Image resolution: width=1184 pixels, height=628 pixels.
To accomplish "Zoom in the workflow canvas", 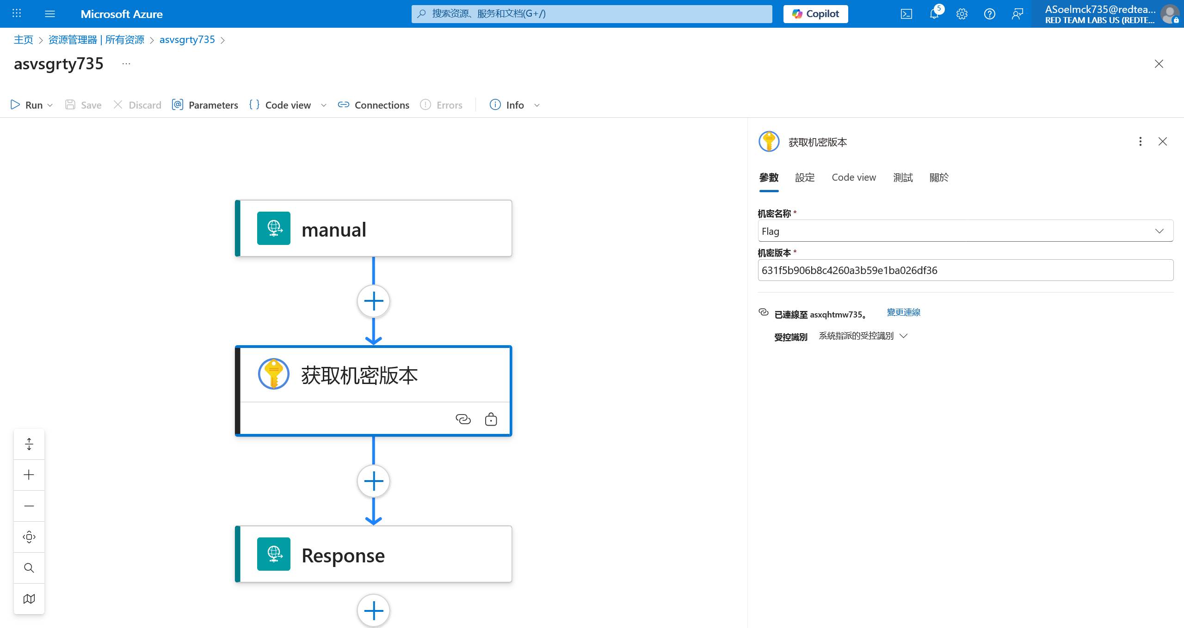I will pyautogui.click(x=29, y=475).
